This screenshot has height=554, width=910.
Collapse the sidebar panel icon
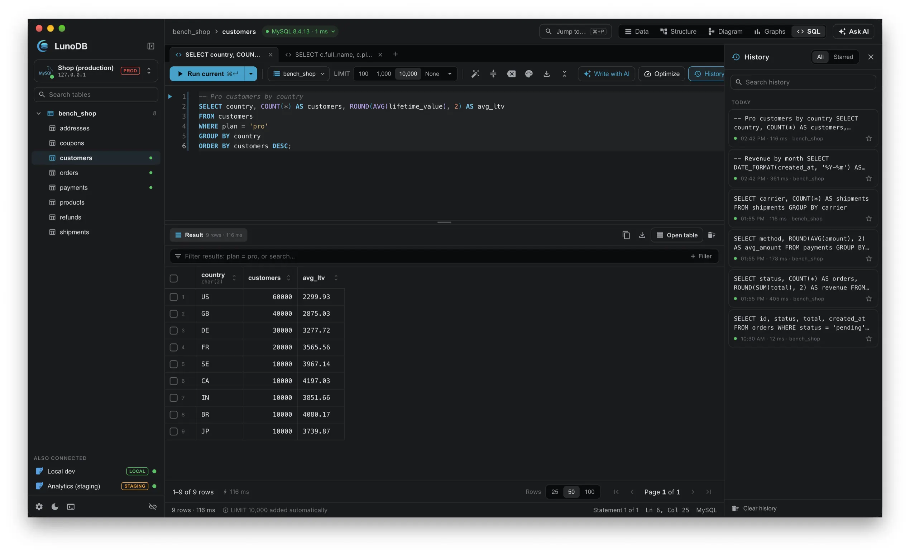pyautogui.click(x=151, y=46)
